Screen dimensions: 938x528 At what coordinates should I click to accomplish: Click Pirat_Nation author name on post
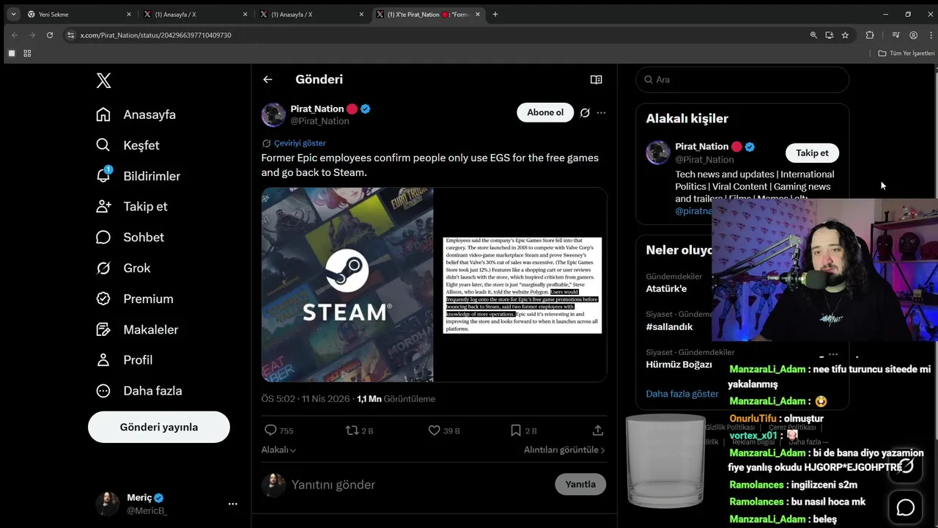[317, 109]
